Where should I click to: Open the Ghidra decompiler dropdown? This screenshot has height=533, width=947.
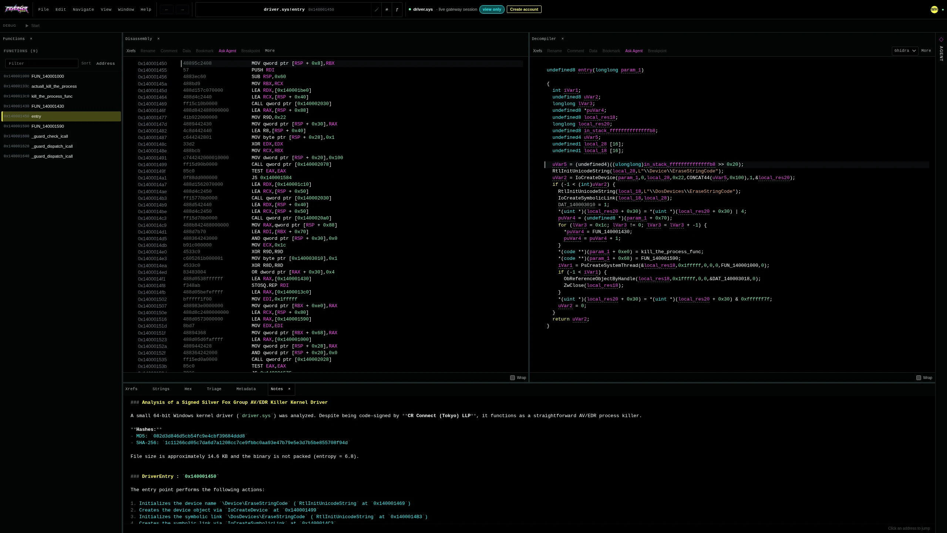click(905, 51)
